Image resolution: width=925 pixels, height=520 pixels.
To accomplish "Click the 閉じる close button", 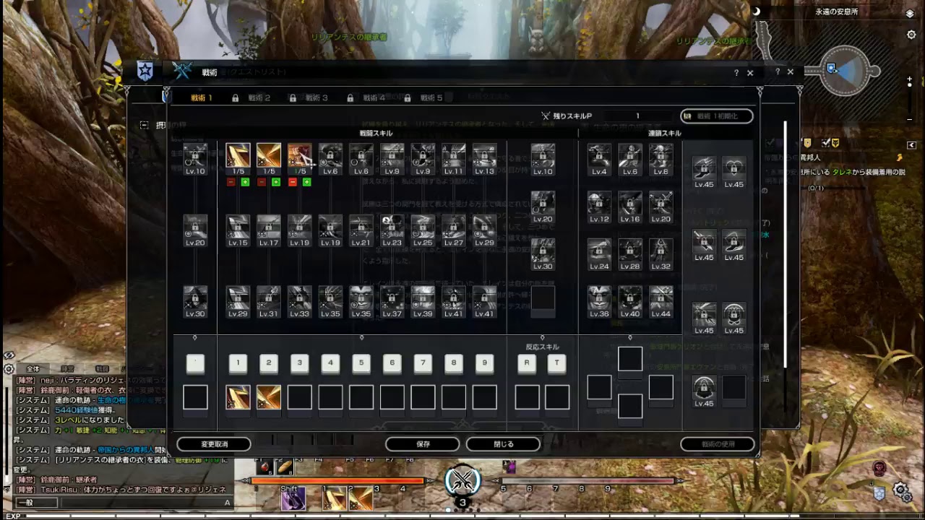I will (503, 444).
